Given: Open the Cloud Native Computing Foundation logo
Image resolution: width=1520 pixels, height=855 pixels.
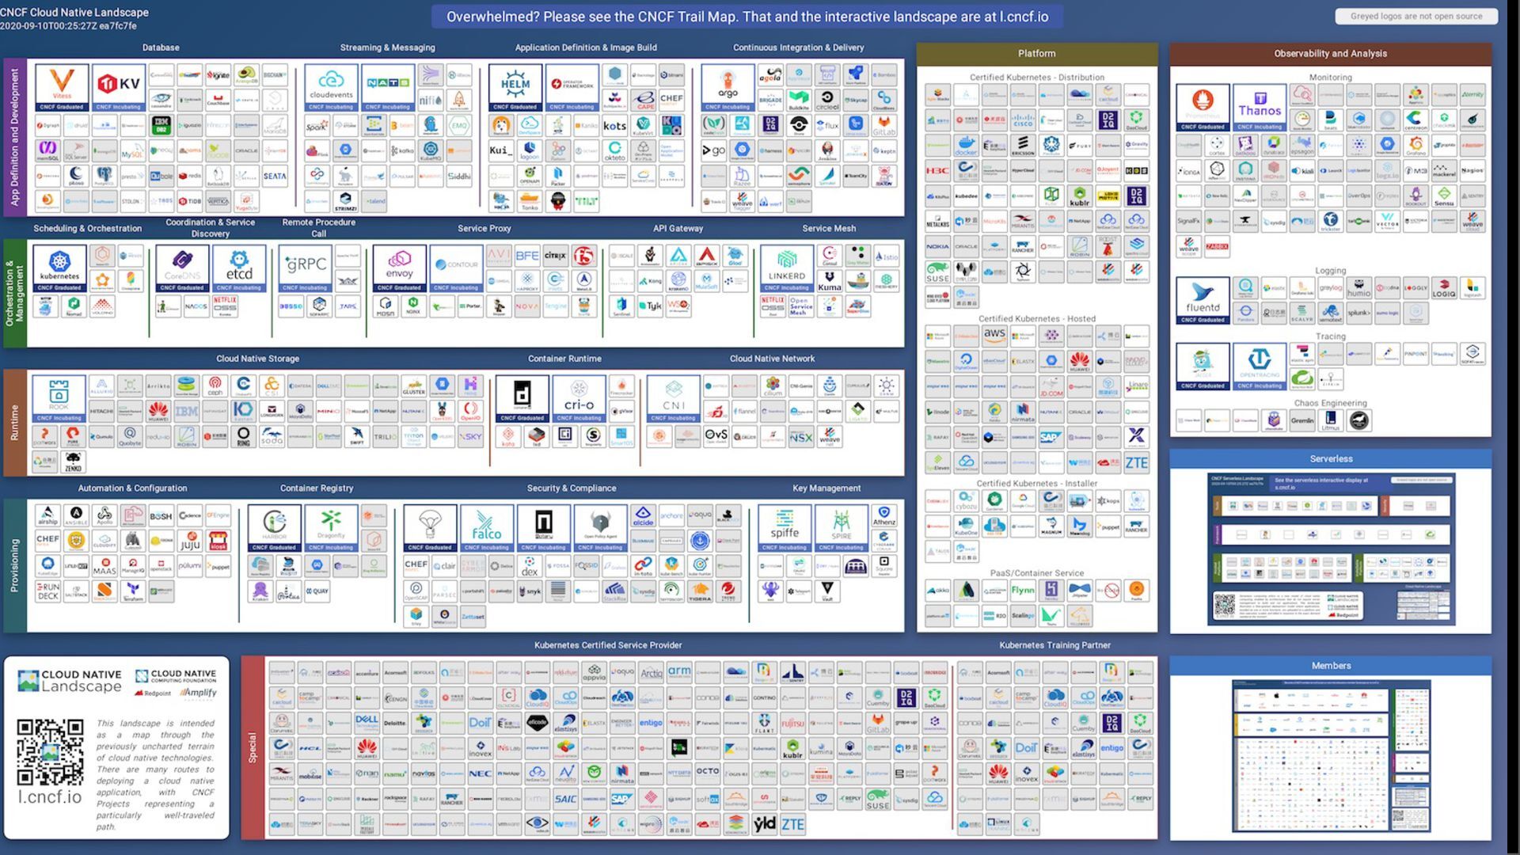Looking at the screenshot, I should point(176,676).
